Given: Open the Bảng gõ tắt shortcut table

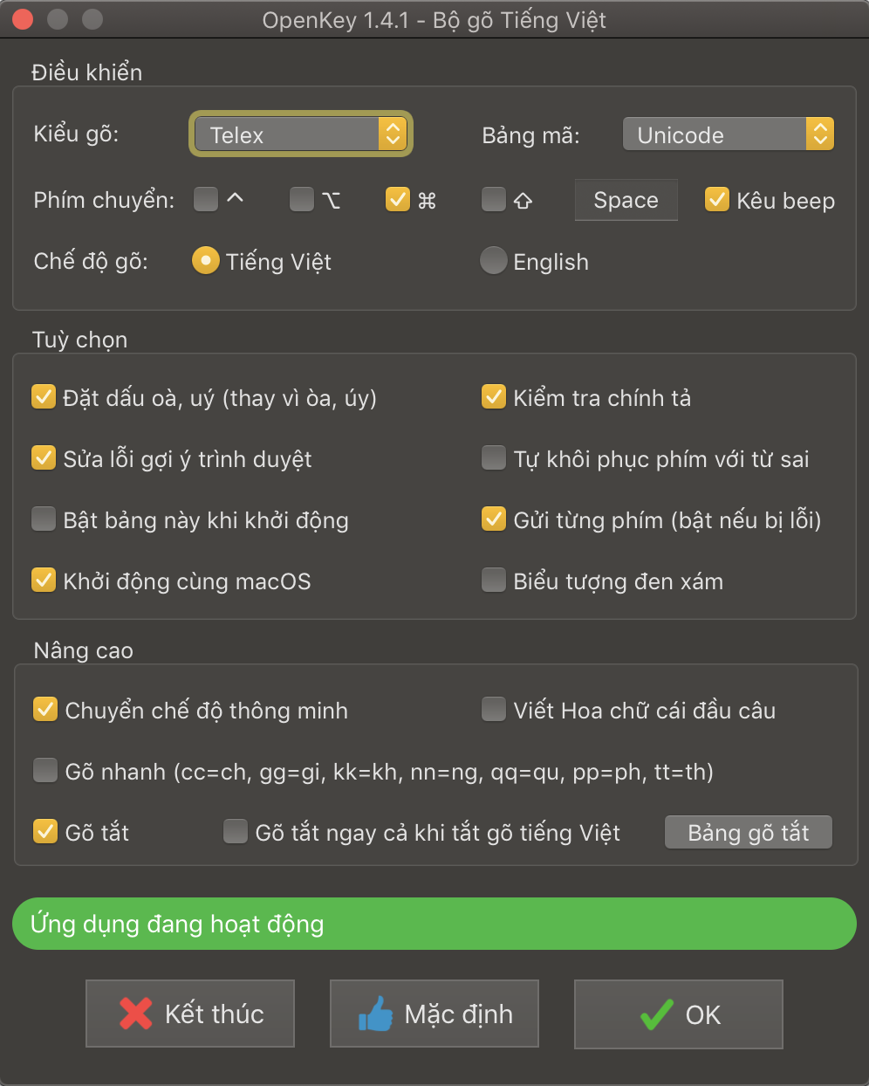Looking at the screenshot, I should [x=748, y=832].
